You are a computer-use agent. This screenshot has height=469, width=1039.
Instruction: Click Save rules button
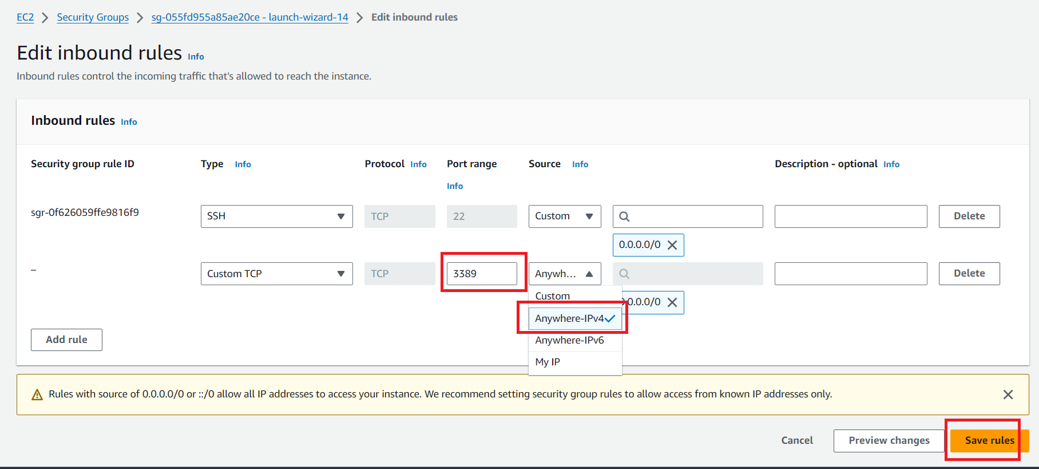pyautogui.click(x=989, y=440)
